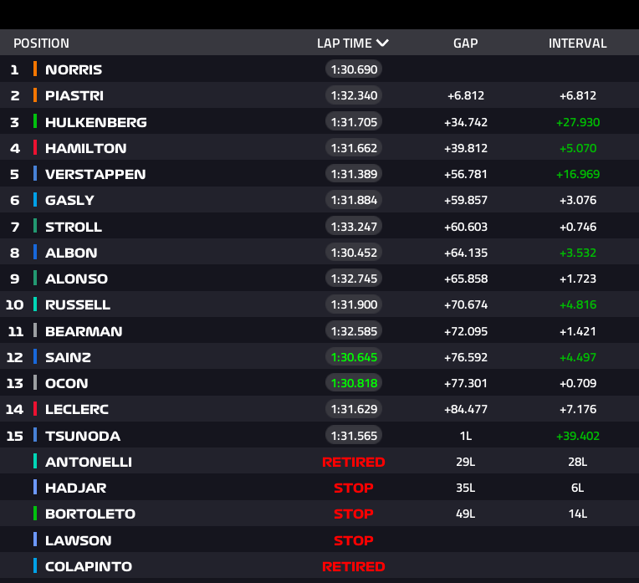639x583 pixels.
Task: Click Hamilton's red team color bar
Action: (x=35, y=148)
